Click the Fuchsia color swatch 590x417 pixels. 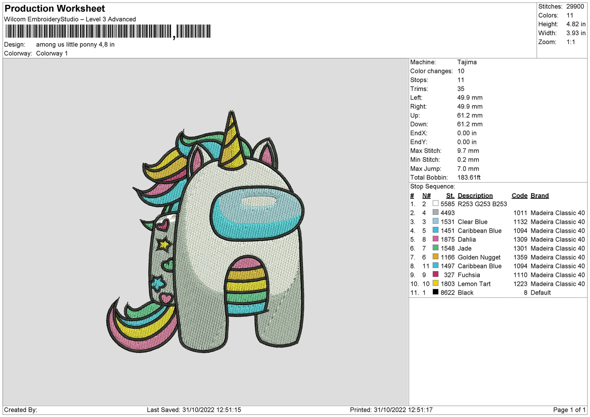tap(435, 274)
